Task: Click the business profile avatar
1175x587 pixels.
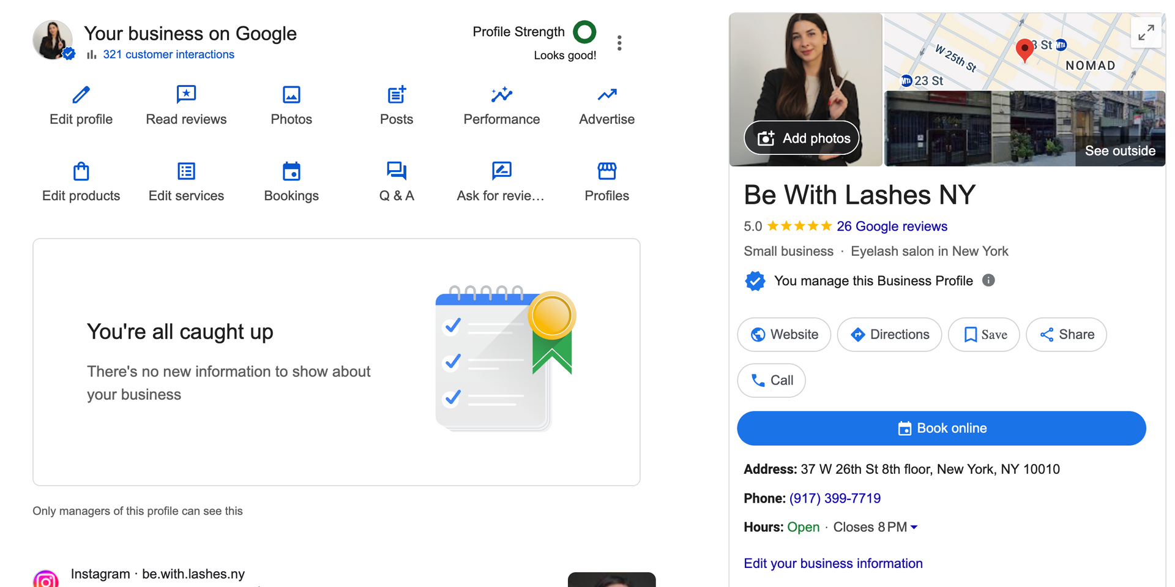Action: click(53, 40)
